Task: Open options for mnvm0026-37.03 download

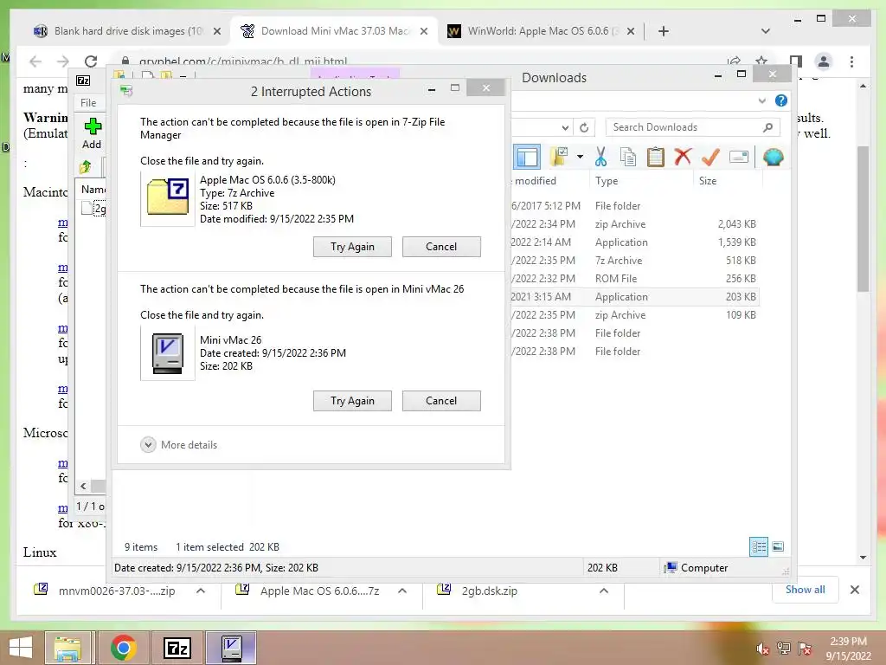Action: click(200, 591)
